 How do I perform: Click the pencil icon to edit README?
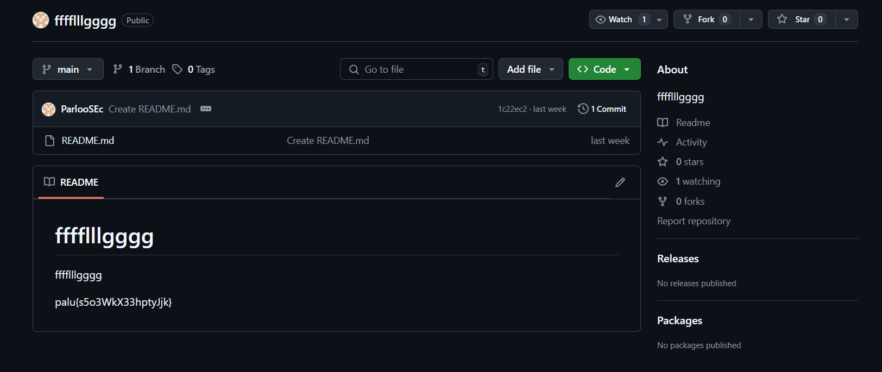620,182
